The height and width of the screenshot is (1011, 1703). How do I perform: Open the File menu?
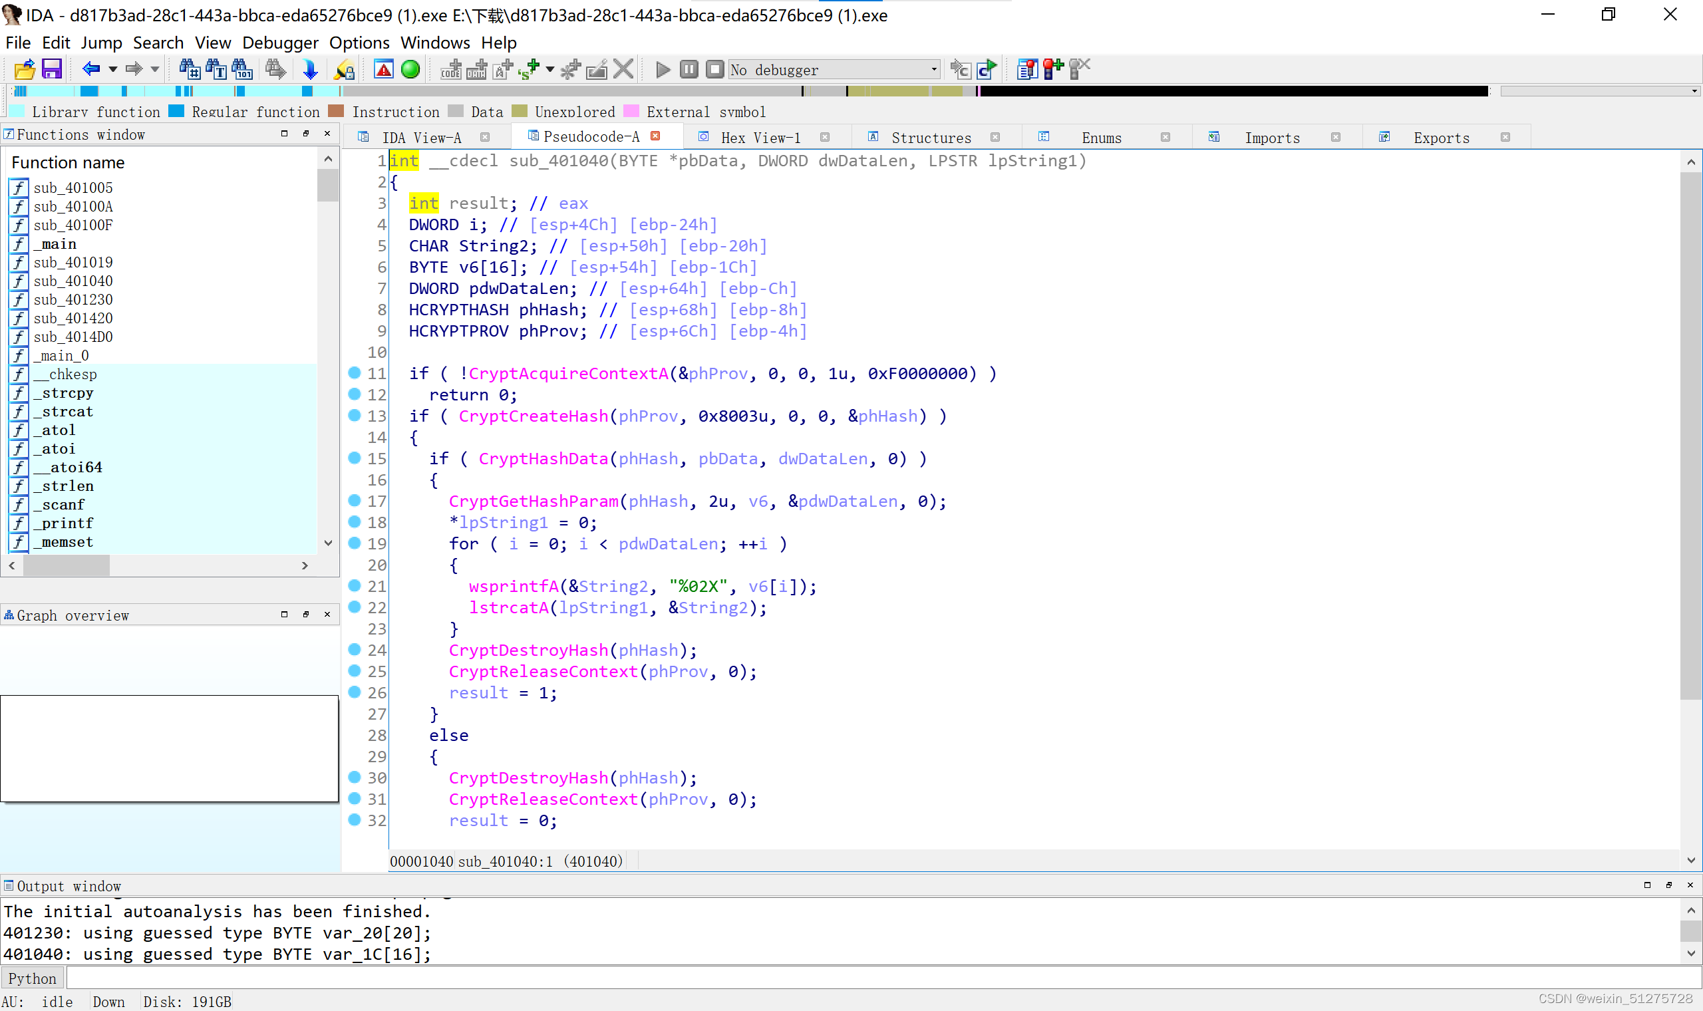point(18,43)
